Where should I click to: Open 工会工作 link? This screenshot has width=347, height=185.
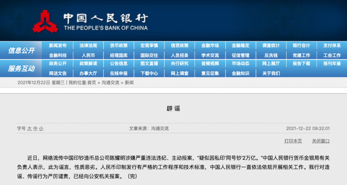tap(332, 55)
